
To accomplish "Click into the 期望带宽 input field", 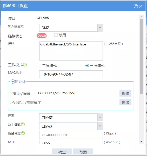I will tap(71, 135).
